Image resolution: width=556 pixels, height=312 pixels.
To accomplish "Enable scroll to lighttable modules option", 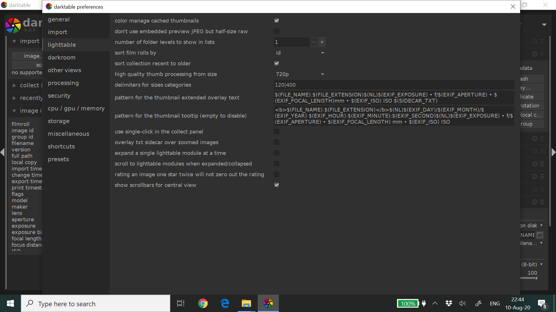I will 277,164.
